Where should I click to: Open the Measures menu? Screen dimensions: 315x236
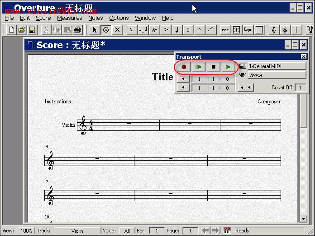click(70, 18)
